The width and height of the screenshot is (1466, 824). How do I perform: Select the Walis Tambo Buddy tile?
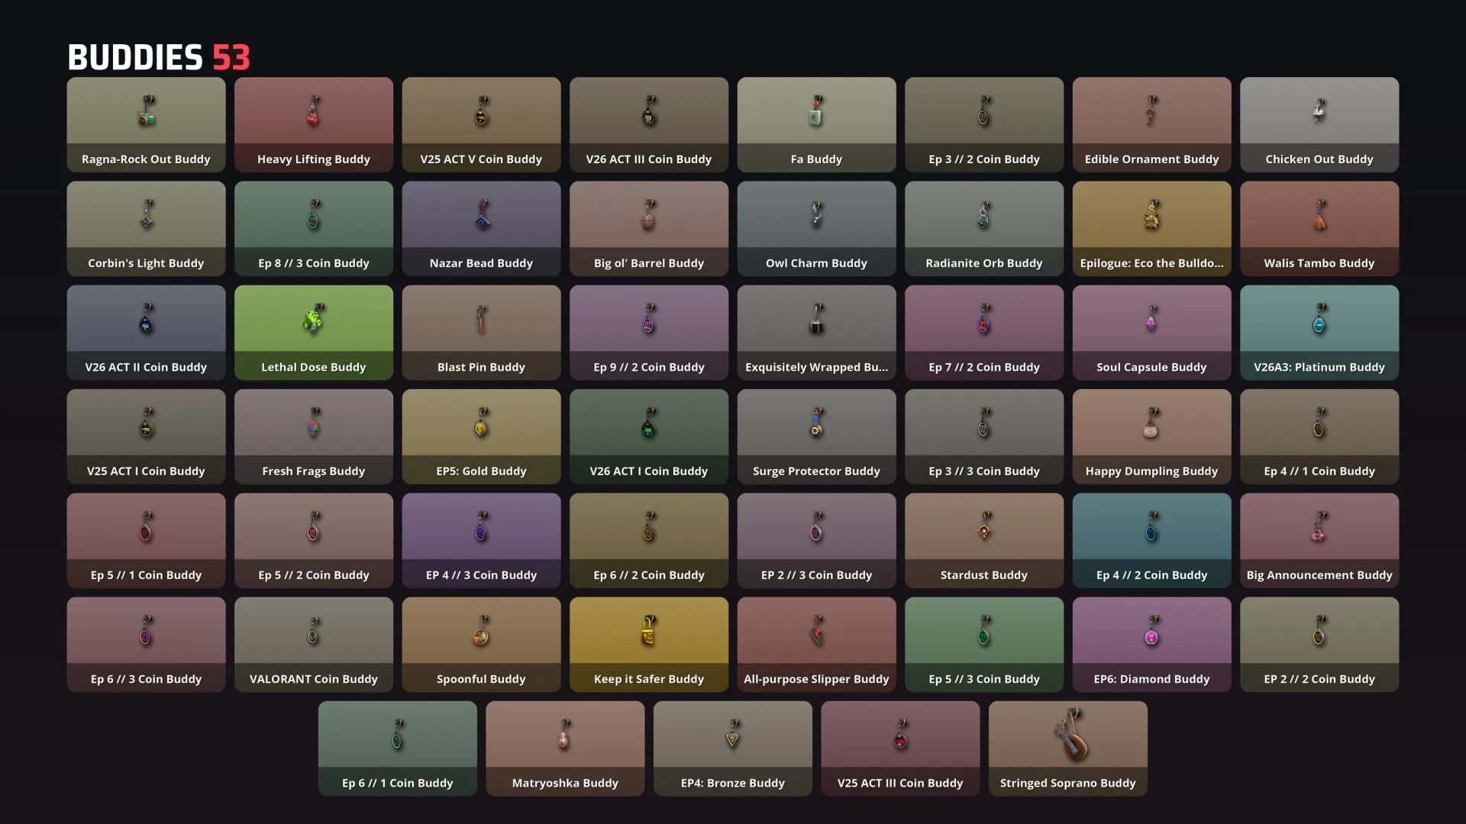coord(1319,228)
